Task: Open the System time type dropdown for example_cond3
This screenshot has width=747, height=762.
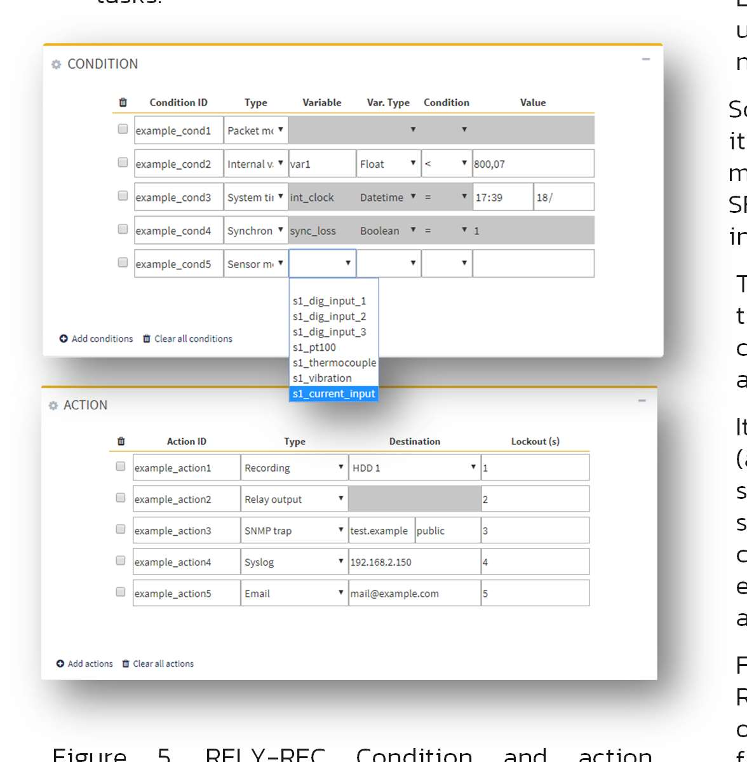Action: 256,197
